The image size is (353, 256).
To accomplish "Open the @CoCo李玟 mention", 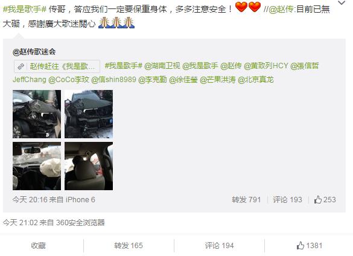I will 69,80.
